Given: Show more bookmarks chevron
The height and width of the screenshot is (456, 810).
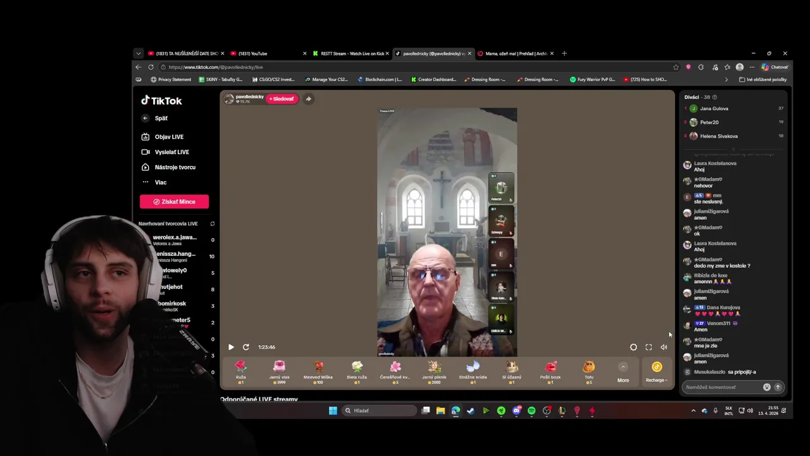Looking at the screenshot, I should [x=726, y=80].
